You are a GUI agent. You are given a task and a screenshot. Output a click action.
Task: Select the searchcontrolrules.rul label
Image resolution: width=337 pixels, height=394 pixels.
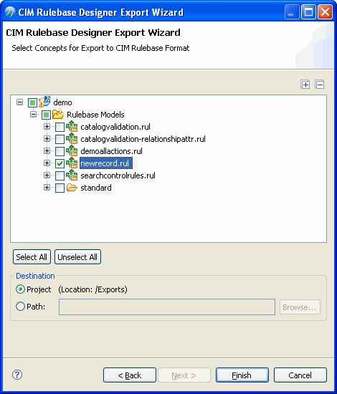[118, 176]
